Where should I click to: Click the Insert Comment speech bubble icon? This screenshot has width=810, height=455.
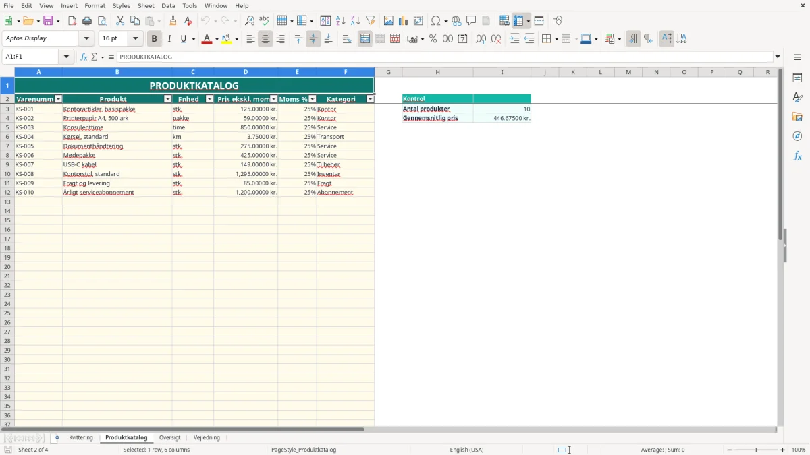tap(471, 21)
